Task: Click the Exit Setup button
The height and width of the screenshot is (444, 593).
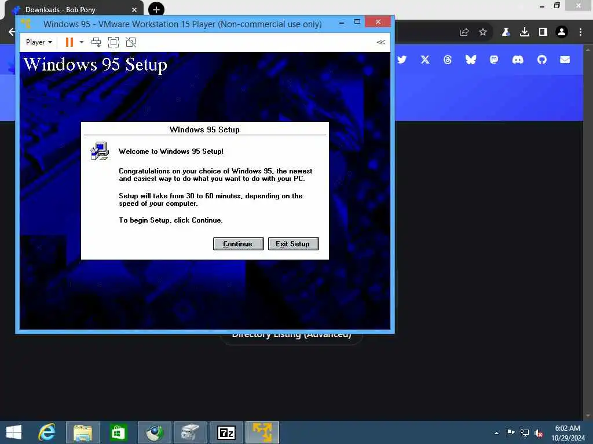Action: pyautogui.click(x=293, y=244)
